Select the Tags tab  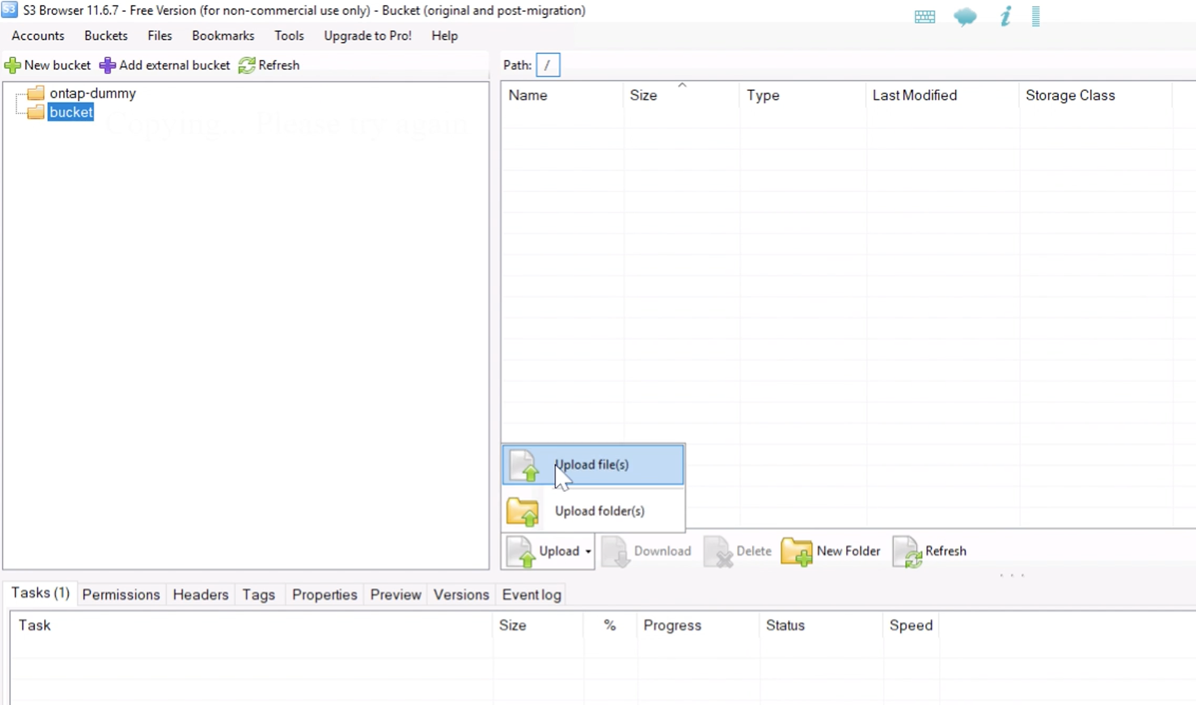tap(258, 594)
